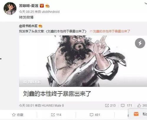The height and width of the screenshot is (120, 147).
Task: Expand the post options chevron at top right
Action: point(146,4)
